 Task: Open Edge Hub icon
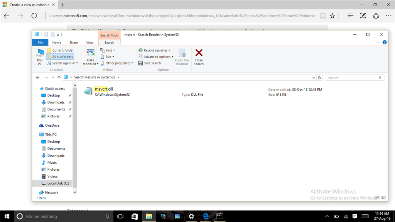350,16
